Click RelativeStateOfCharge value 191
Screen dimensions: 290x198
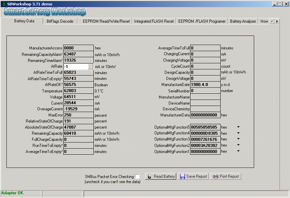pyautogui.click(x=79, y=121)
